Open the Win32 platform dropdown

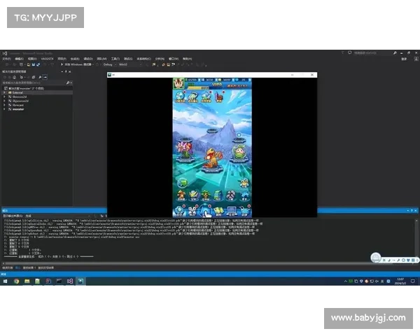coord(130,64)
